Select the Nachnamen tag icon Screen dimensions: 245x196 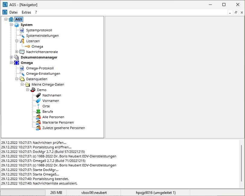[x=38, y=95]
